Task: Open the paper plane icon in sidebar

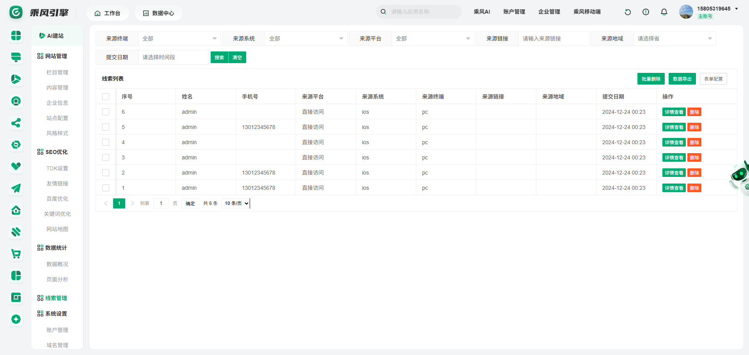Action: (16, 189)
